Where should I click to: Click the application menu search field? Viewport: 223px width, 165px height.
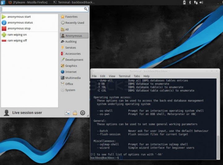(43, 9)
